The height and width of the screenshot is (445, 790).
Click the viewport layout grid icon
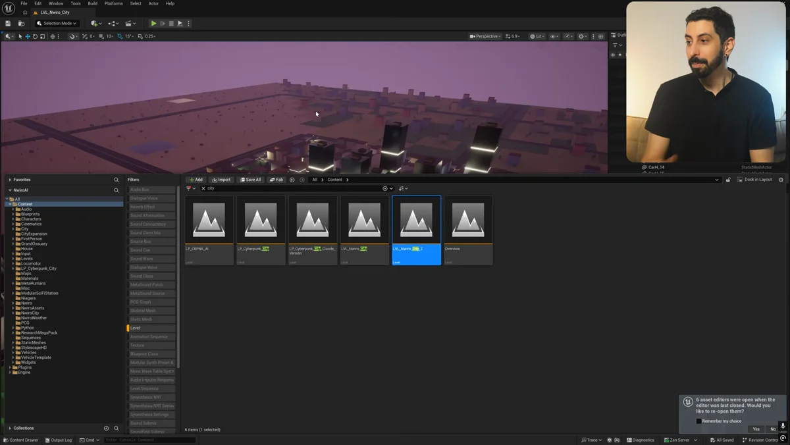pos(600,36)
